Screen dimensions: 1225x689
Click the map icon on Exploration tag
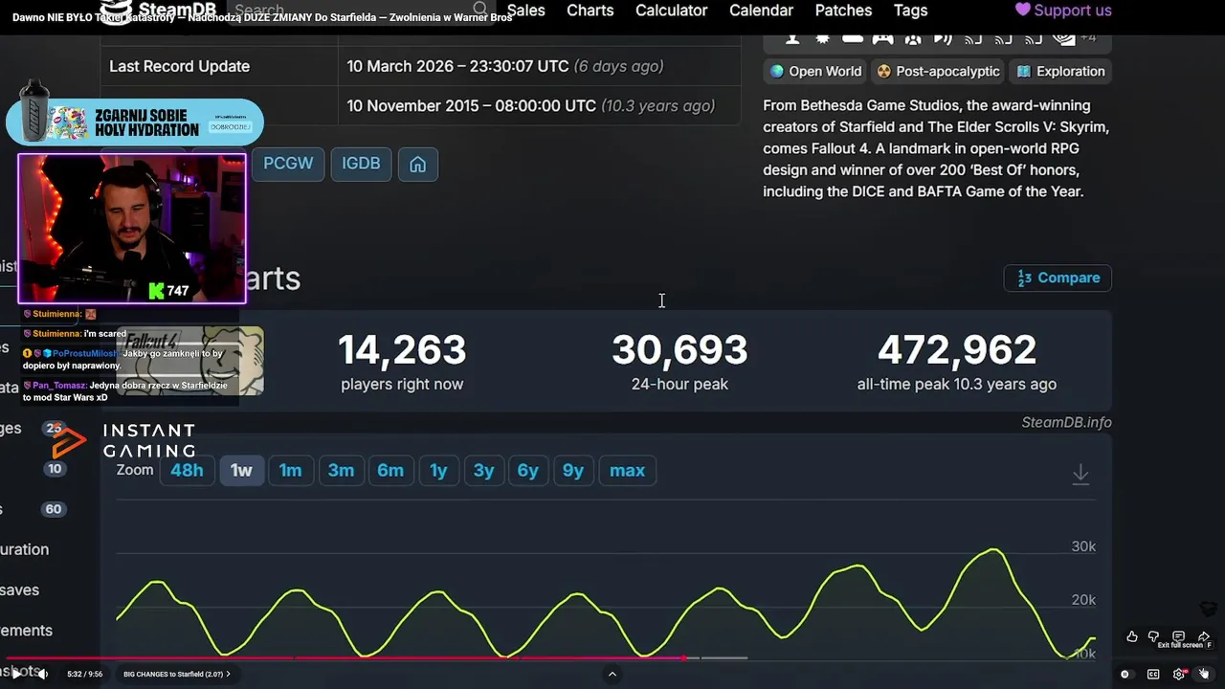1023,72
